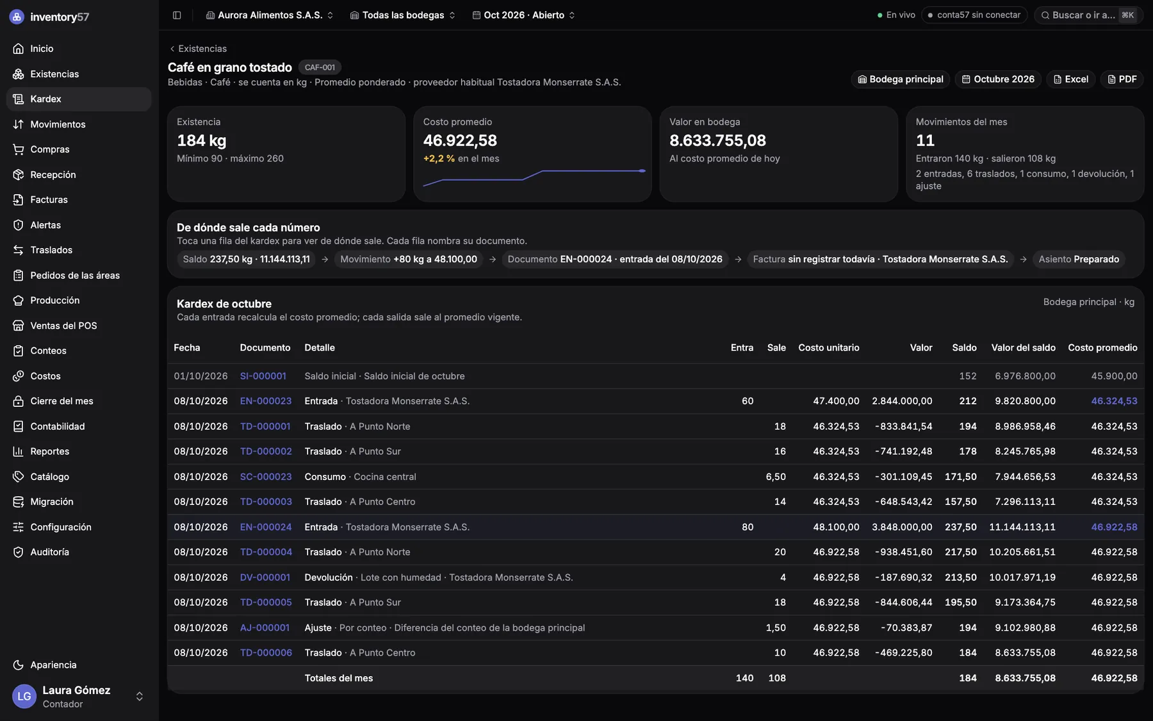Click the Cierre del mes lock icon
Viewport: 1153px width, 721px height.
pos(19,401)
